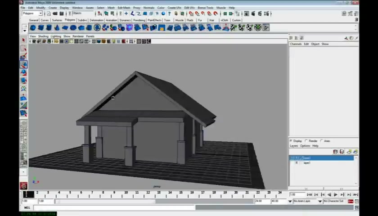Activate the Paint Selection tool
378x216 pixels.
point(23,56)
